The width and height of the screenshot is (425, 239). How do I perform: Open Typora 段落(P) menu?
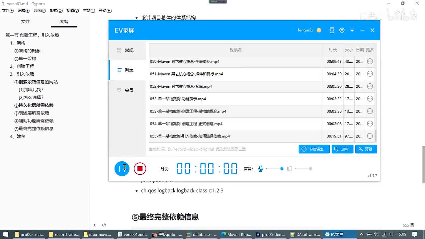point(40,11)
